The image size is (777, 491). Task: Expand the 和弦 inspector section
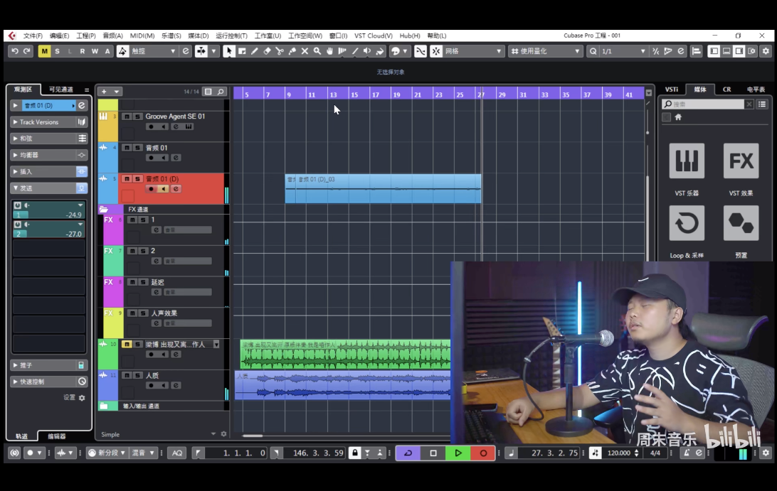tap(48, 139)
